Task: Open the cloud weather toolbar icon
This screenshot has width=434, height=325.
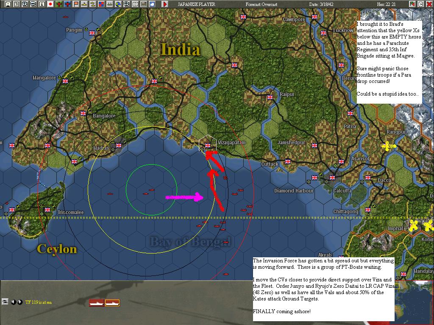Action: click(x=152, y=4)
